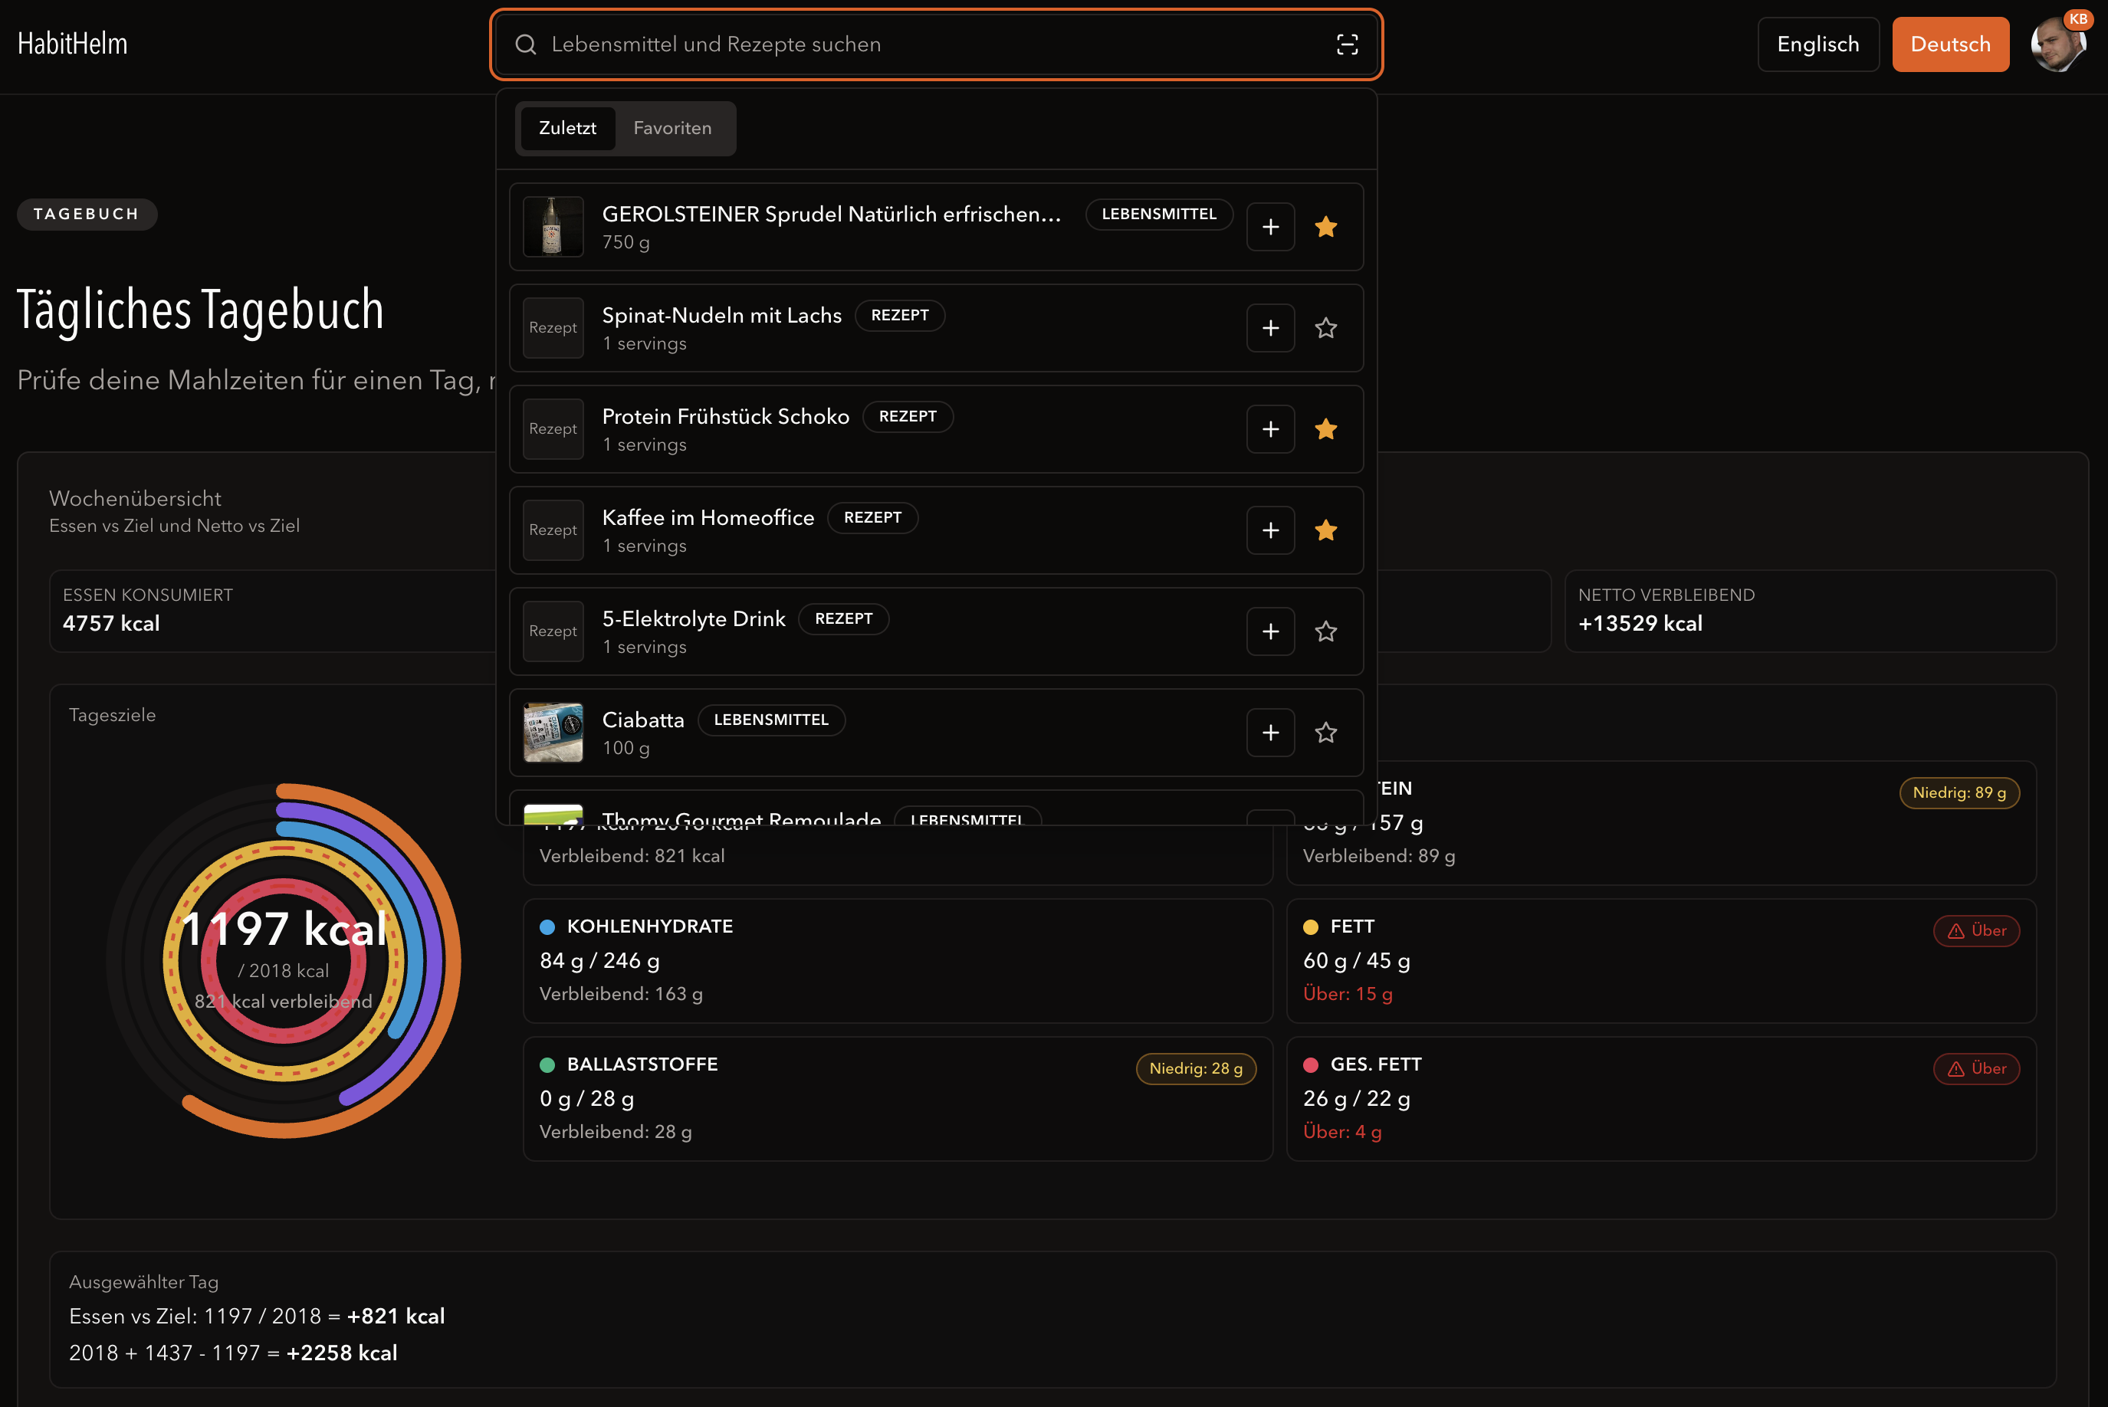
Task: Remove Kaffee im Homeoffice from favorites
Action: 1325,530
